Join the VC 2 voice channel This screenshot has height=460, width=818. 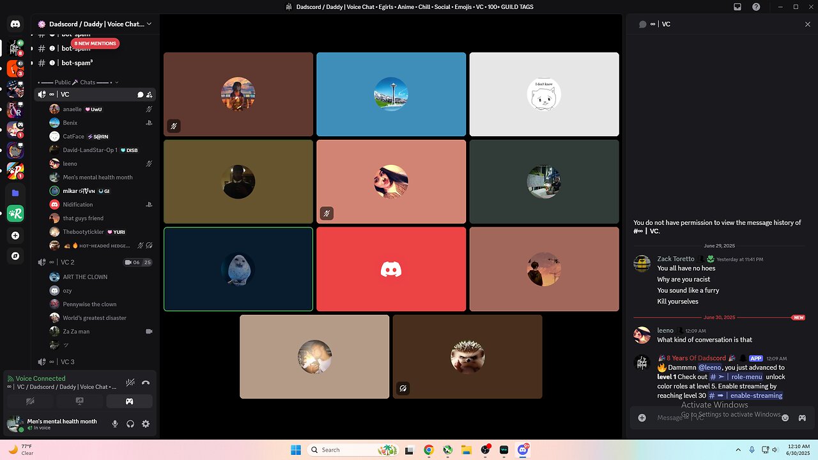point(67,262)
